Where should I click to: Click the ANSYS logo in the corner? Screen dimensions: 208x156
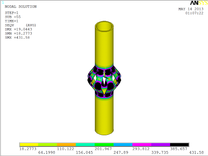click(199, 3)
